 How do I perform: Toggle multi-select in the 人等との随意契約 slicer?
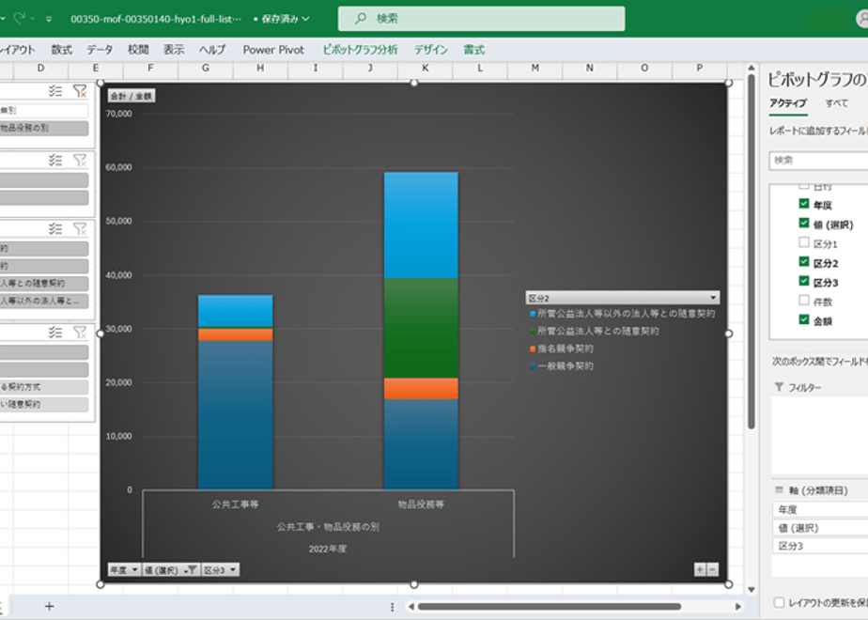coord(54,228)
